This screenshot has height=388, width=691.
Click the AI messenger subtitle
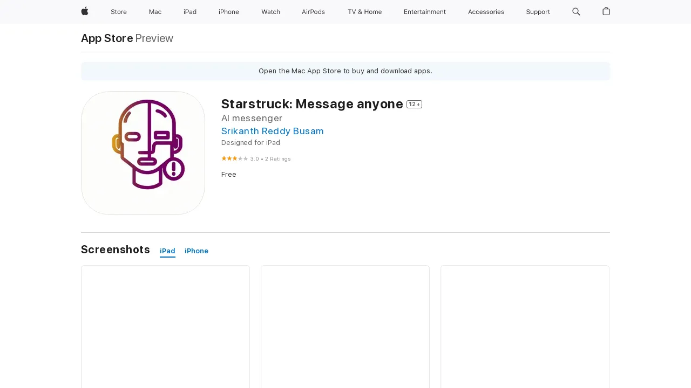(x=252, y=118)
